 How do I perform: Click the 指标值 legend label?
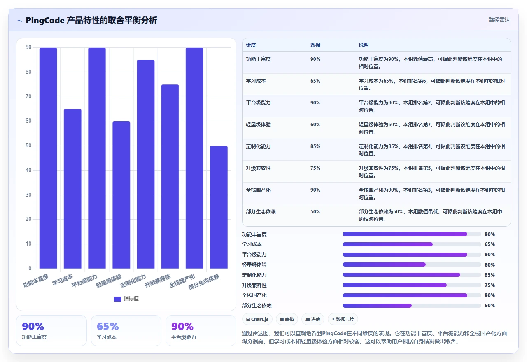131,299
